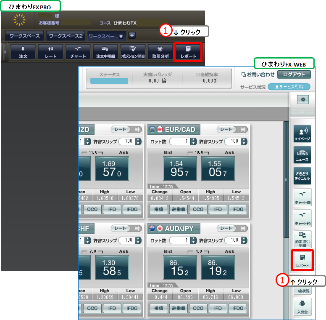Adjust EUR/CAD 許容スリップ stepper arrows
The width and height of the screenshot is (326, 320).
click(x=244, y=141)
